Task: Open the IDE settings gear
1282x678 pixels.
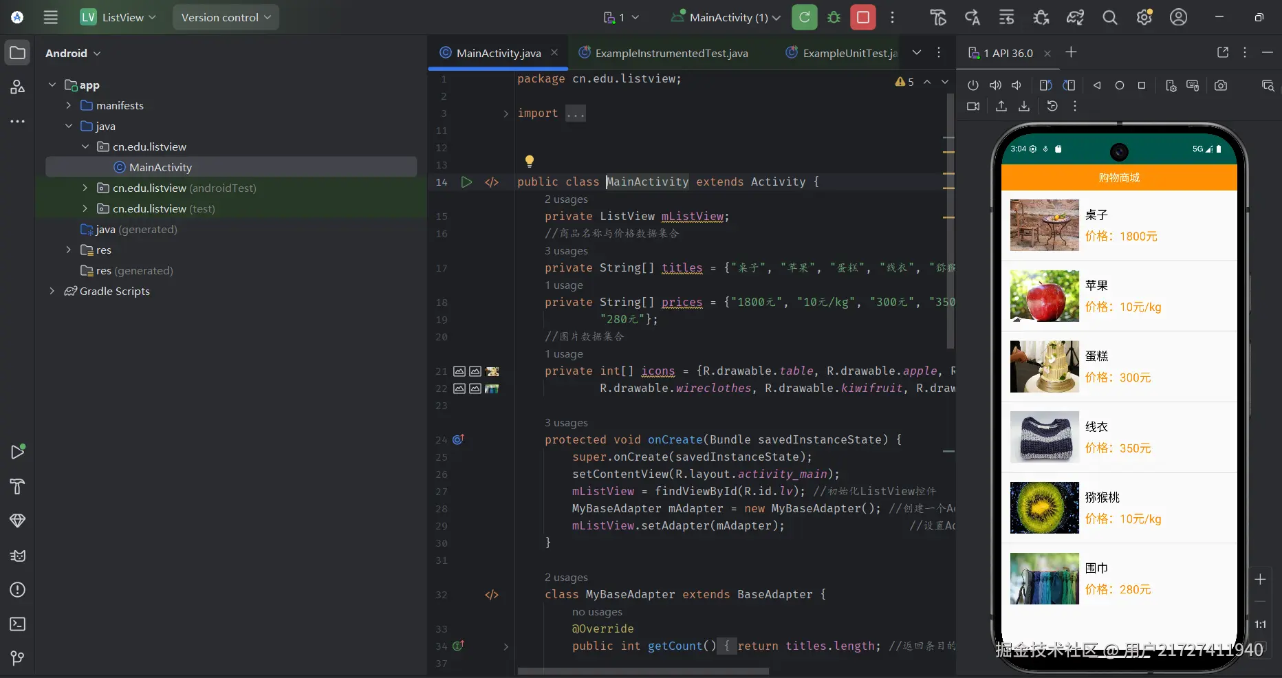Action: point(1144,17)
